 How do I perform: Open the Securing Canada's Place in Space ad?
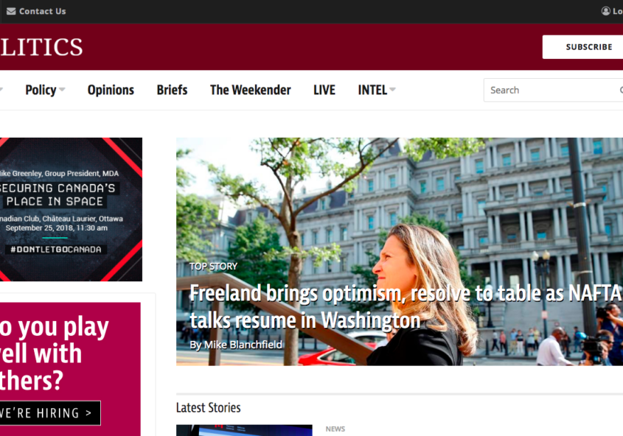[71, 209]
